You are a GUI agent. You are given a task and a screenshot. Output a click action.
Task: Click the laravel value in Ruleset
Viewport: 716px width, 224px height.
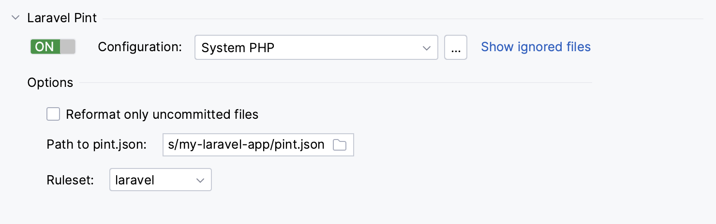click(135, 181)
